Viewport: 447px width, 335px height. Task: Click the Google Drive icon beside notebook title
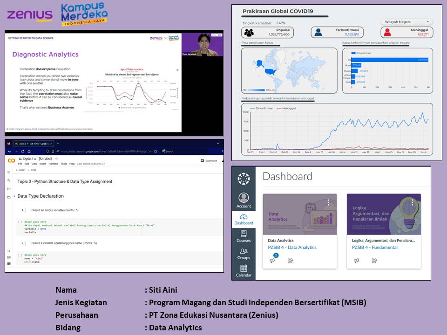[20, 159]
